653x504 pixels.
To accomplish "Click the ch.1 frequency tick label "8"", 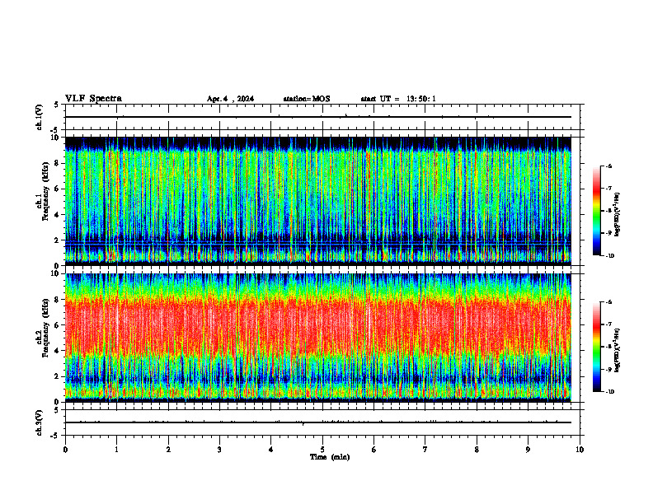I will coord(58,163).
